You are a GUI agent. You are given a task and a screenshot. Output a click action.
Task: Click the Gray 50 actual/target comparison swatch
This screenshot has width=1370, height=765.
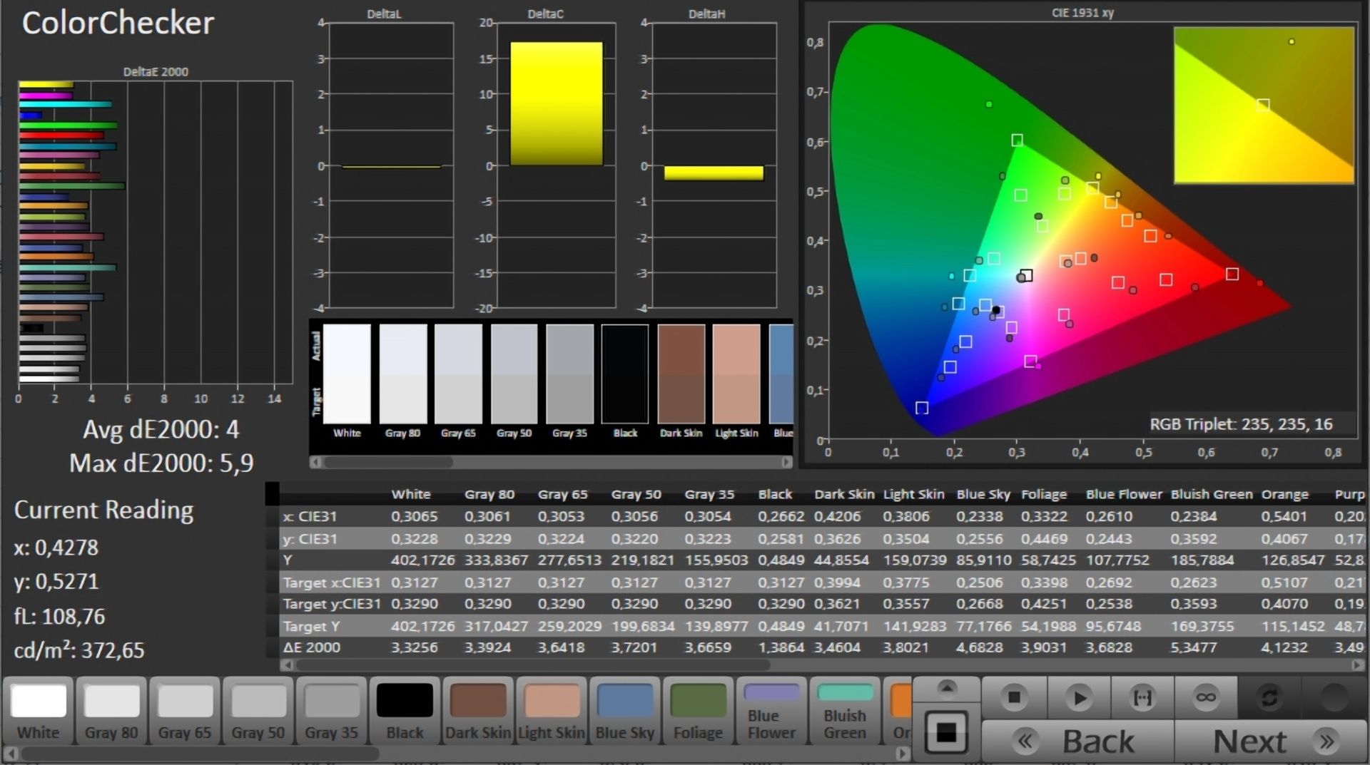pyautogui.click(x=514, y=374)
